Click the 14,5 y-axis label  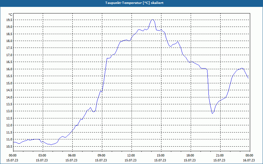(x=9, y=90)
